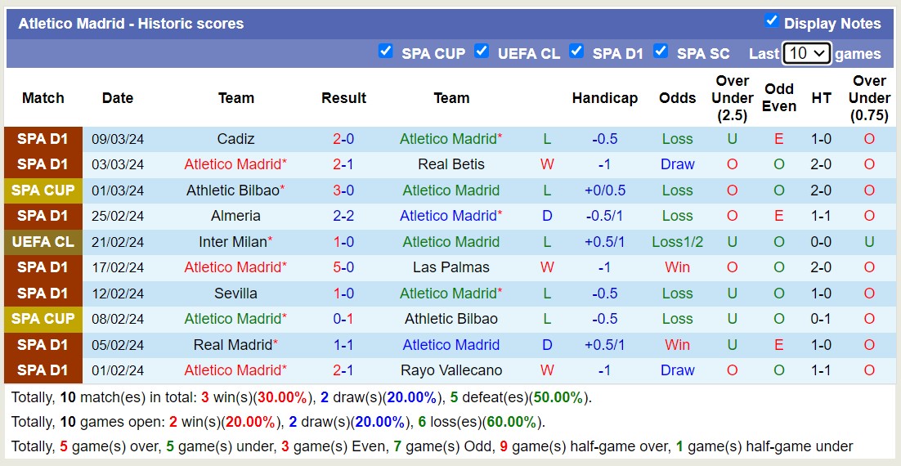Uncheck the SPA SC filter checkbox
901x466 pixels.
661,51
